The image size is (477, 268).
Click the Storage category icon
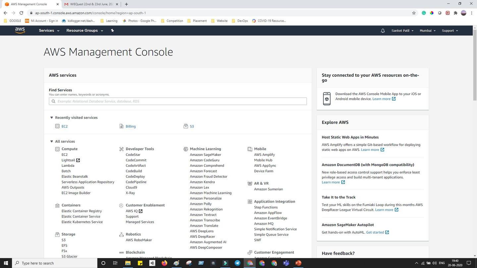click(57, 234)
